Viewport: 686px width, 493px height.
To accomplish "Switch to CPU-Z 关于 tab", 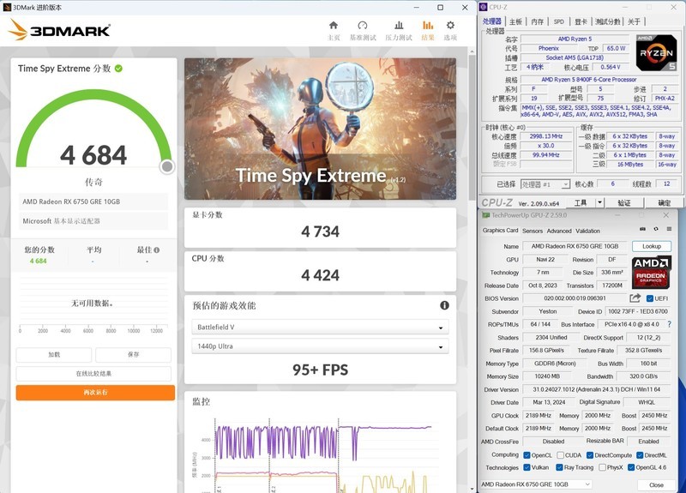I will 634,21.
